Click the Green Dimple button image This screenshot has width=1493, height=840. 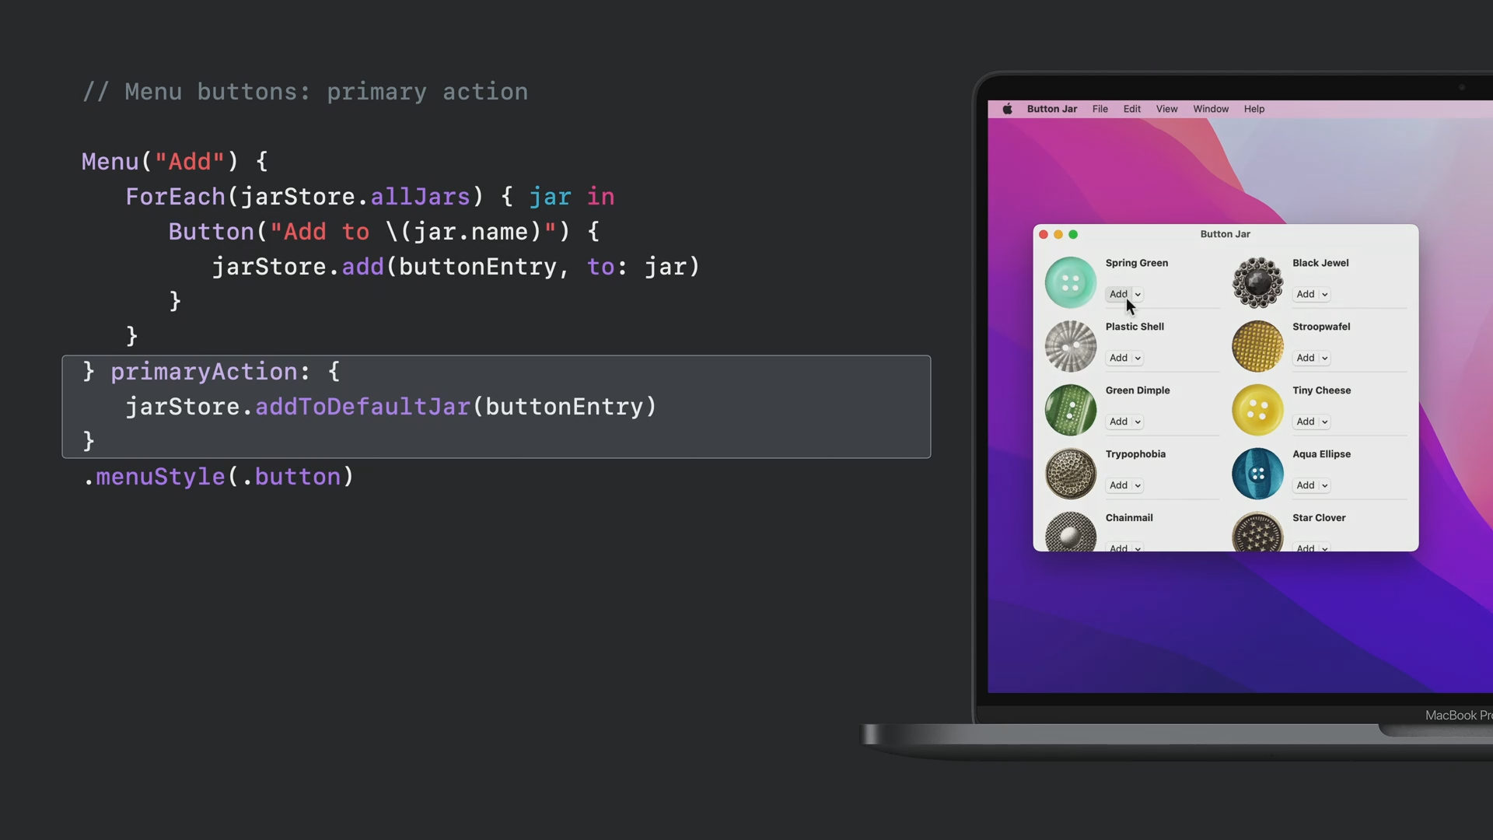click(x=1071, y=410)
